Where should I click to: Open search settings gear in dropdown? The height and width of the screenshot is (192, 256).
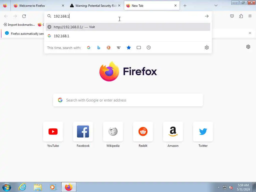coord(207,47)
